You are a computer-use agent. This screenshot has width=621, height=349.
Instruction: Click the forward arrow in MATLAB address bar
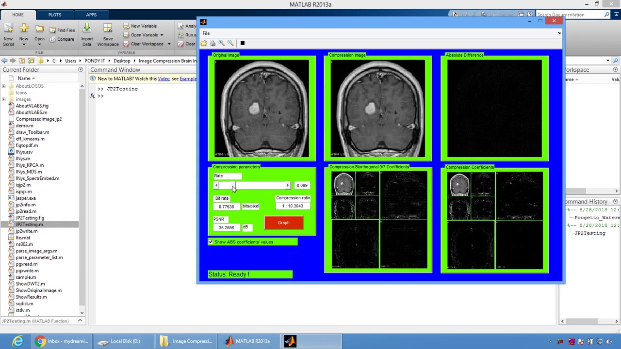point(13,61)
